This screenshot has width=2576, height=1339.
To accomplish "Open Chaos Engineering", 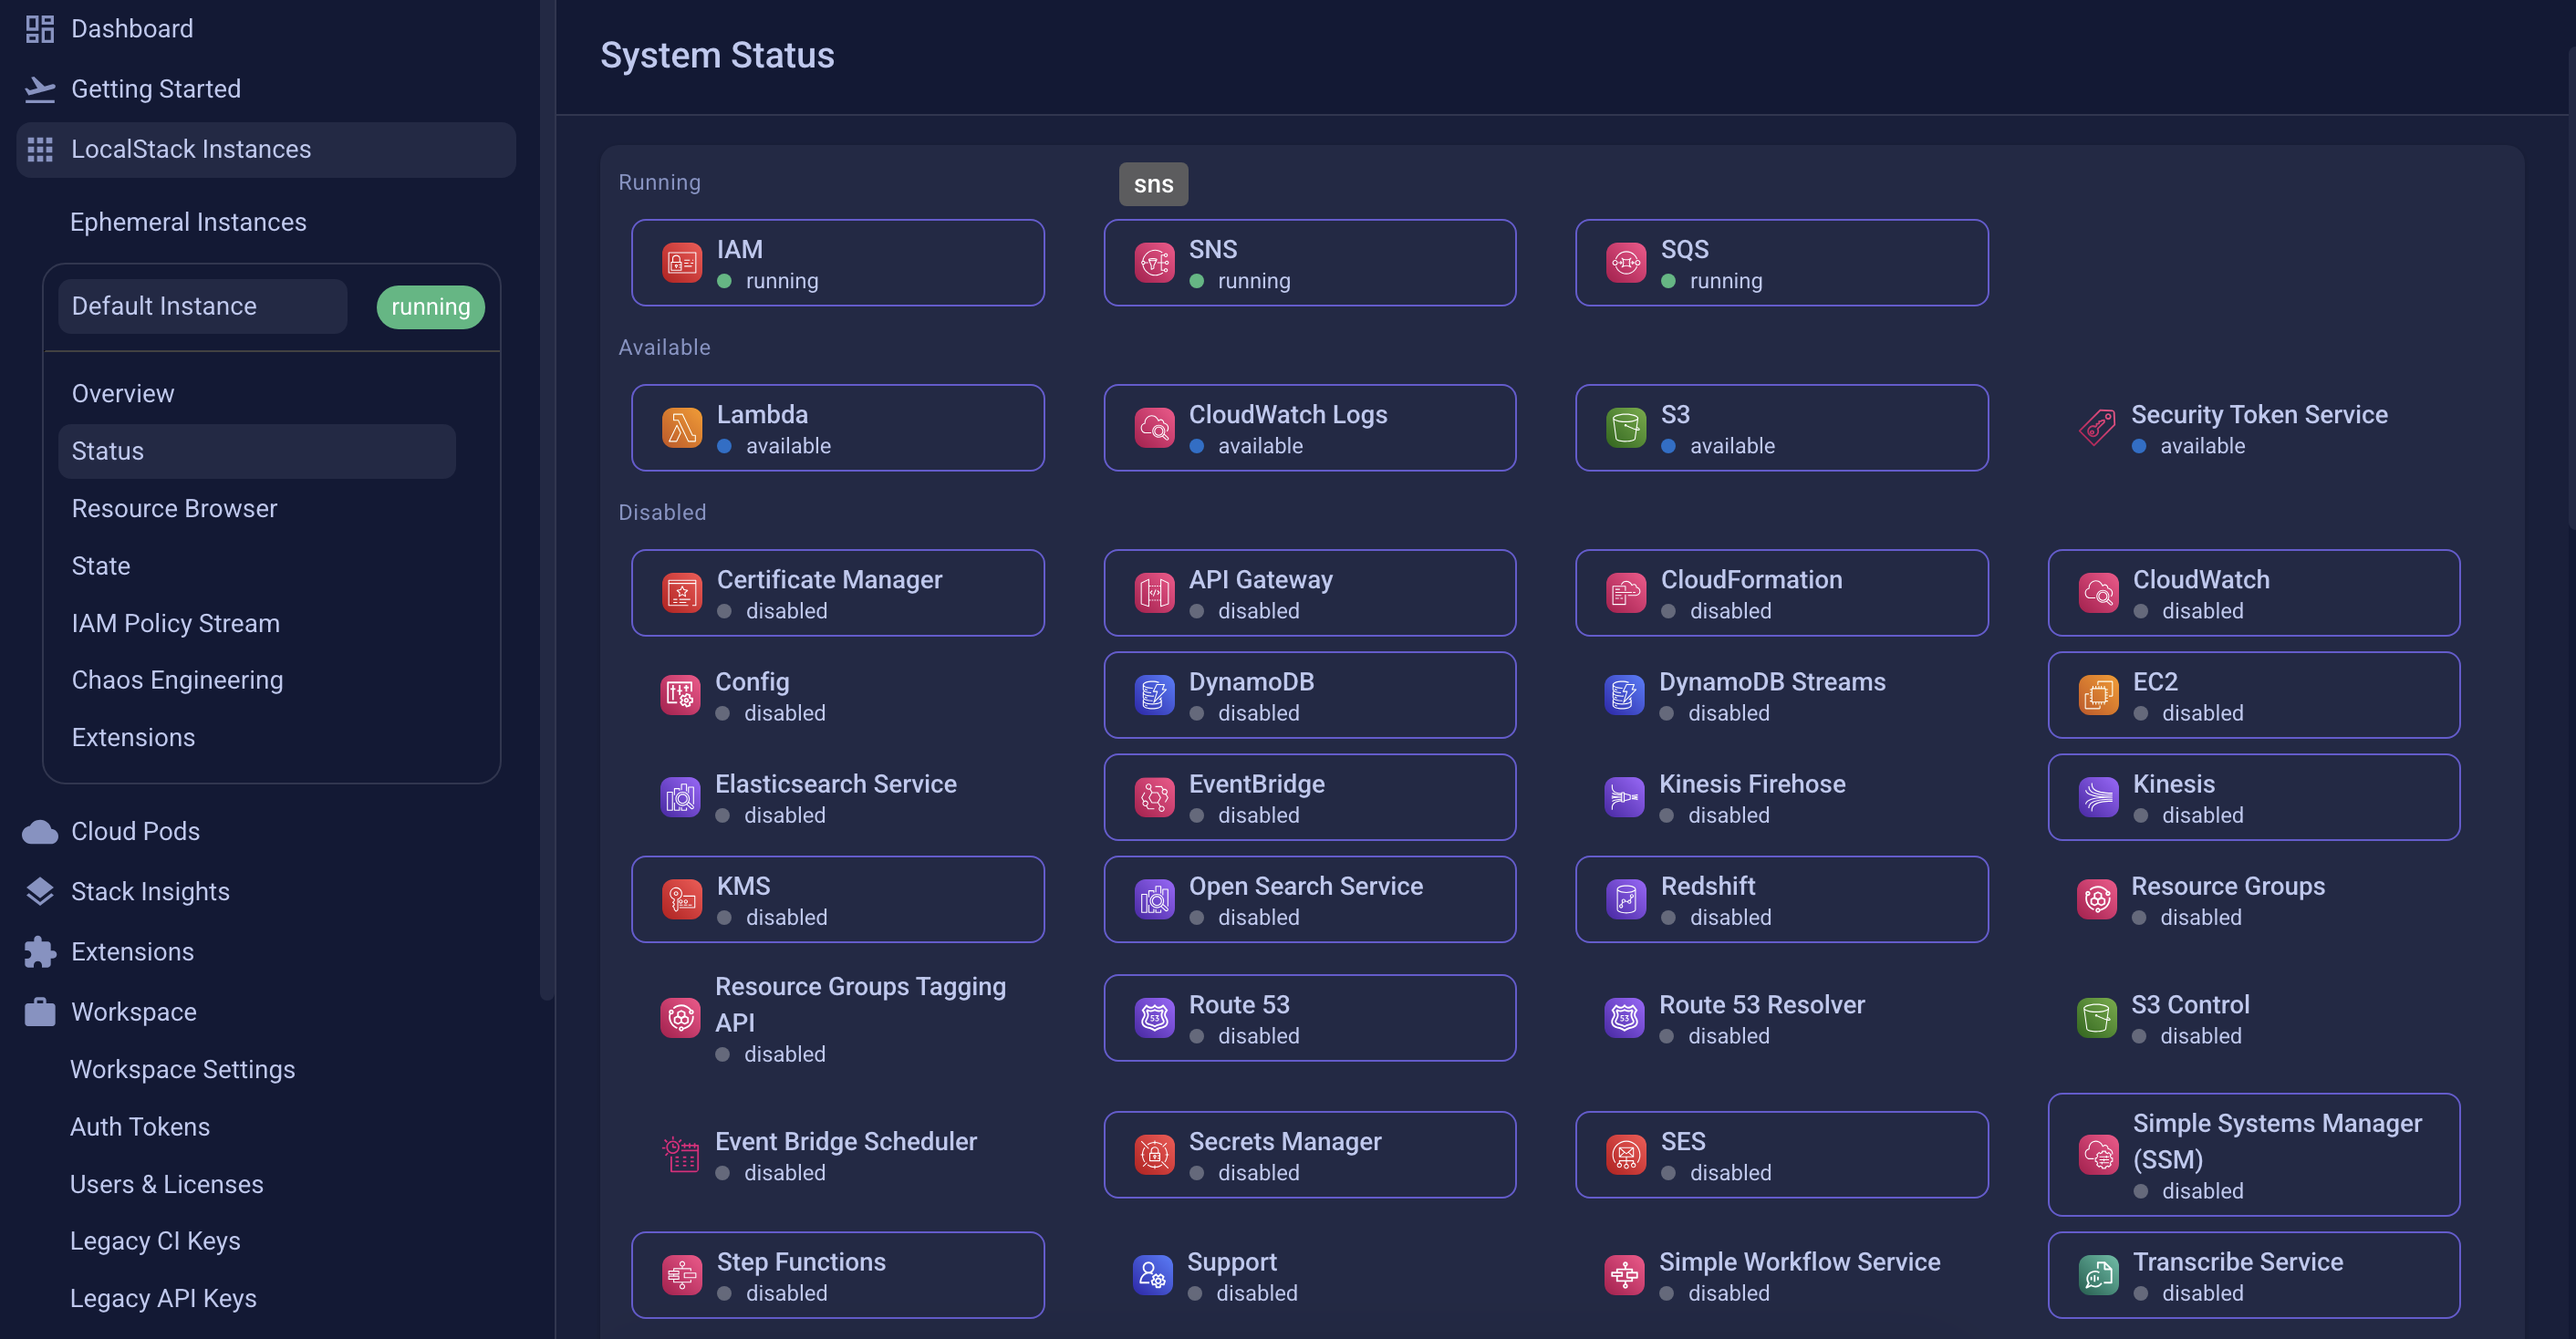I will [x=177, y=679].
